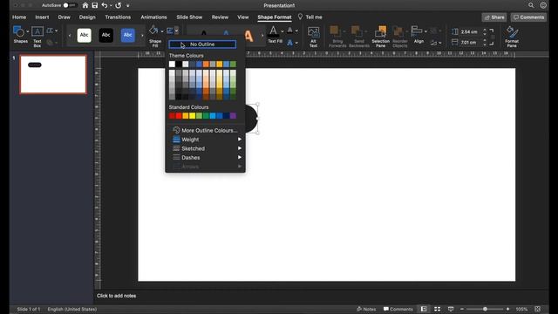Open the Slide Show tab
Viewport: 558px width, 314px height.
[189, 17]
